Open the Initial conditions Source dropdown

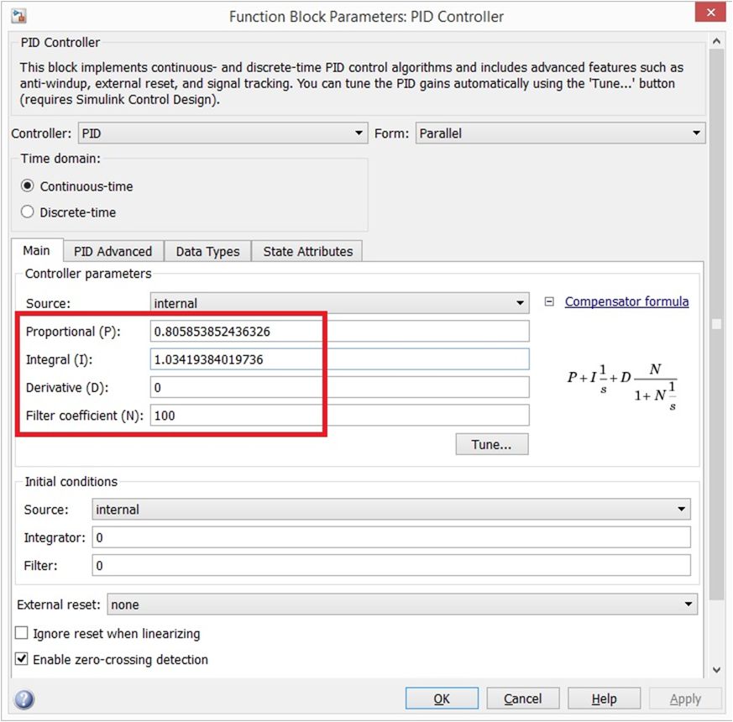coord(391,509)
